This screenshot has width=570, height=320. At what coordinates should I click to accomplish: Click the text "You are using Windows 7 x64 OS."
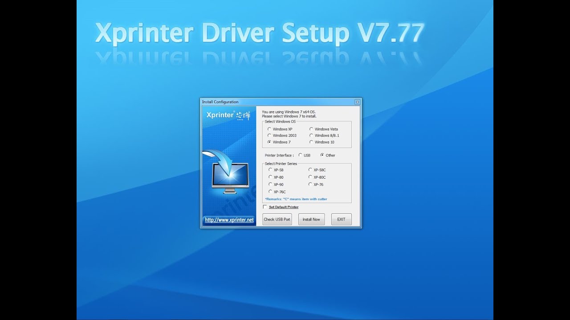289,112
